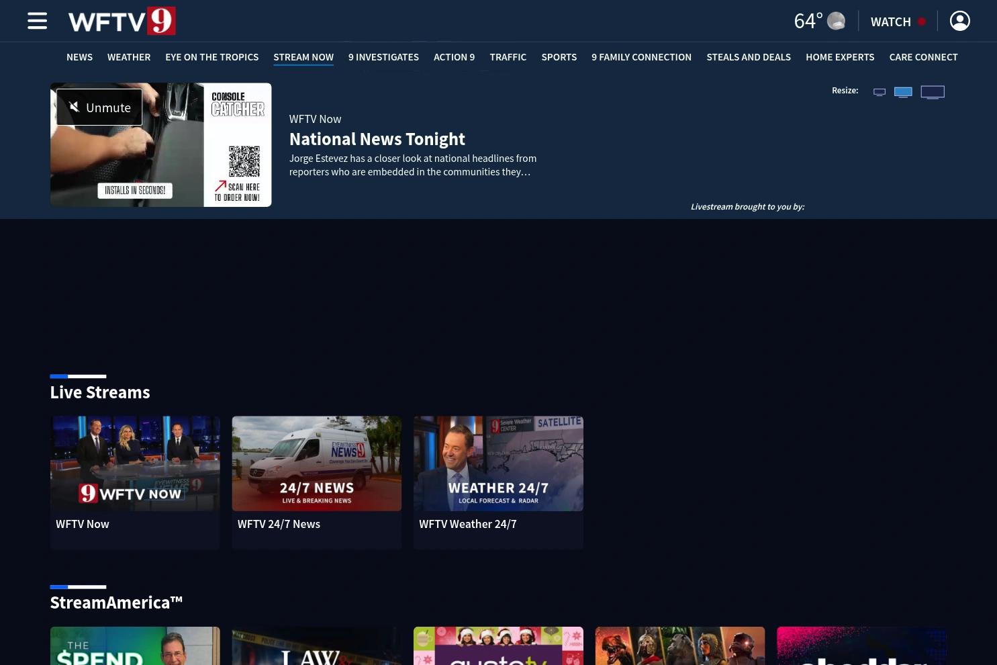Open the WEATHER menu item
997x665 pixels.
click(x=129, y=57)
